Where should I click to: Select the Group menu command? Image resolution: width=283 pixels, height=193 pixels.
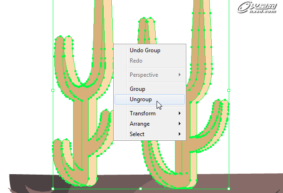(150, 89)
